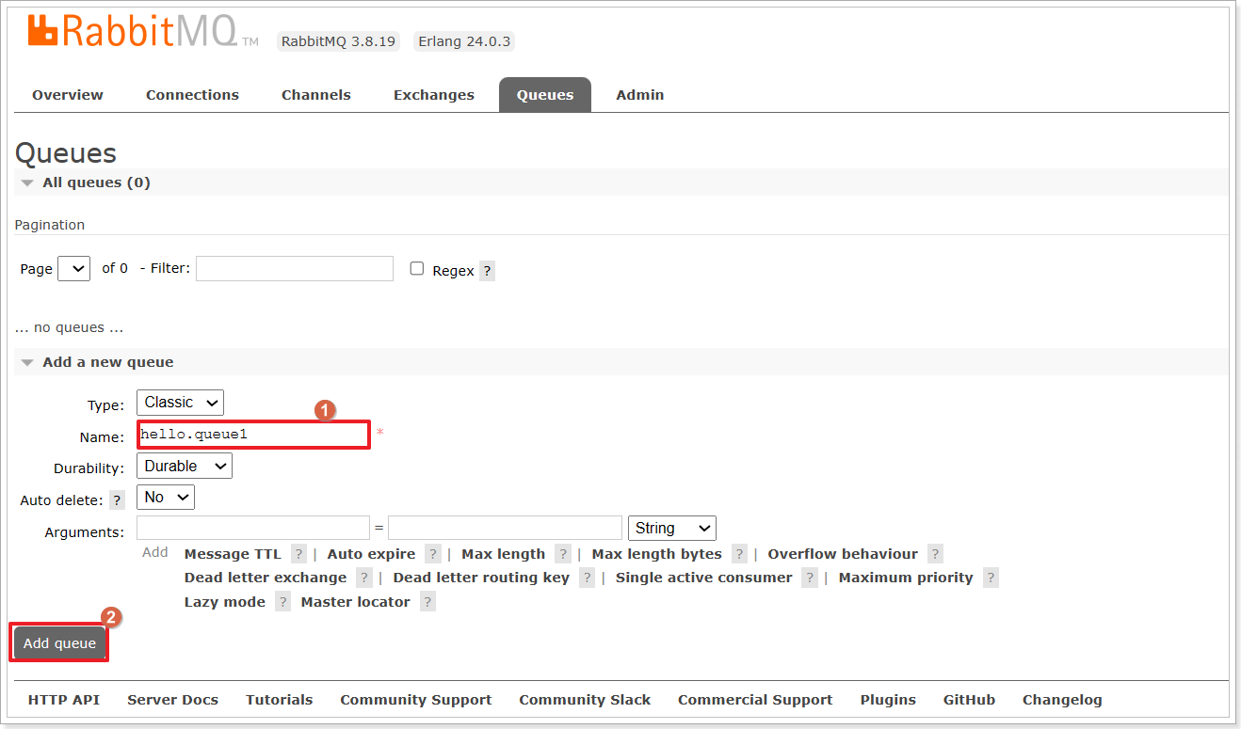Show help for Single active consumer
The image size is (1241, 729).
810,578
